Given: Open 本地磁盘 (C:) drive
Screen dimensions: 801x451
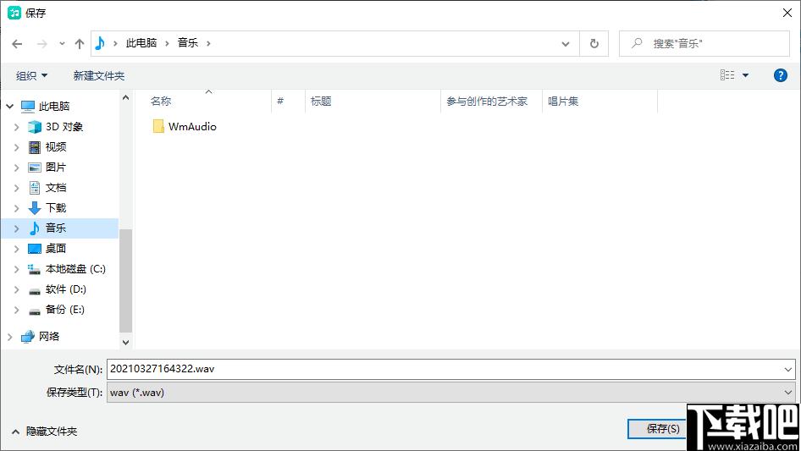Looking at the screenshot, I should click(75, 269).
